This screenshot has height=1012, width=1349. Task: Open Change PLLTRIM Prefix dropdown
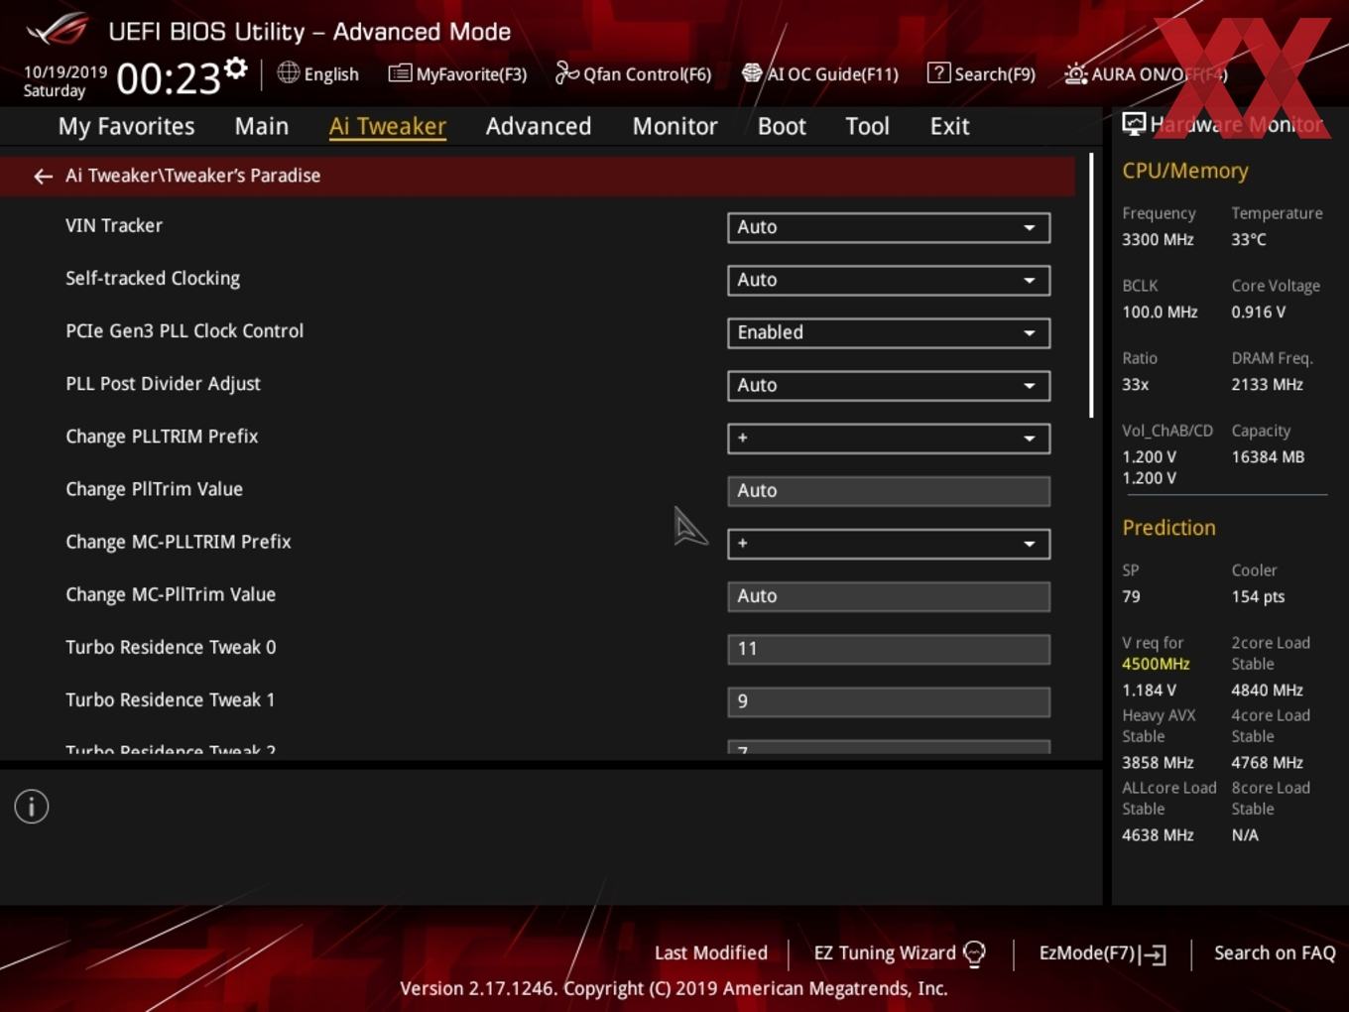pos(889,438)
